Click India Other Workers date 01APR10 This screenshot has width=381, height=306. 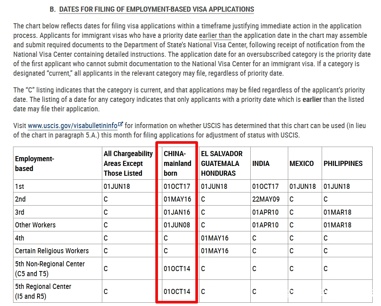click(265, 225)
